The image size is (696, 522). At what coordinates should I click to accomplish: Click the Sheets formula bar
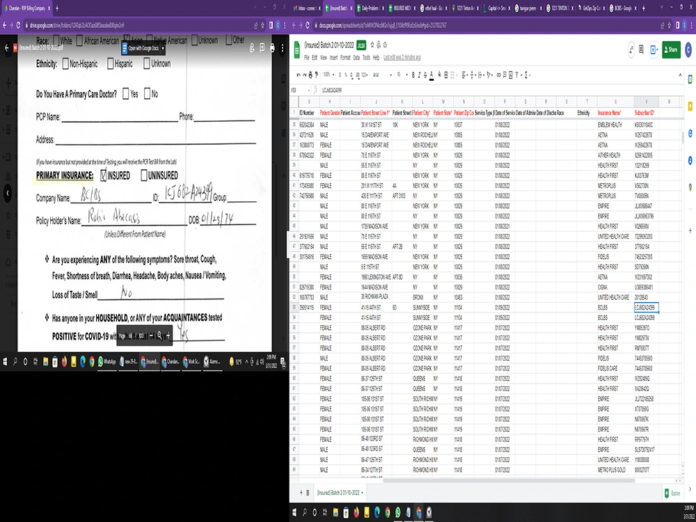pos(502,90)
